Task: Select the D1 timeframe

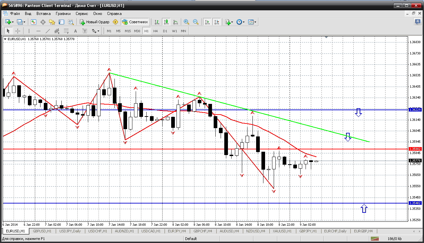Action: [165, 31]
